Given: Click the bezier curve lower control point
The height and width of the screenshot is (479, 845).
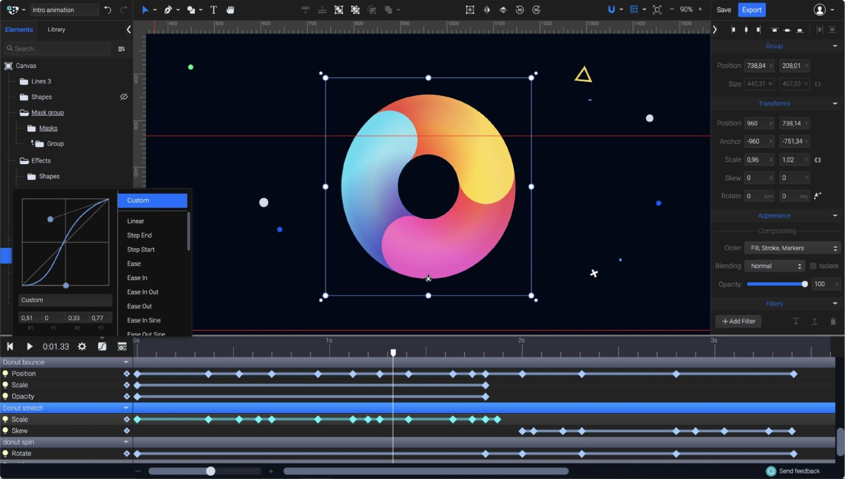Looking at the screenshot, I should click(66, 285).
